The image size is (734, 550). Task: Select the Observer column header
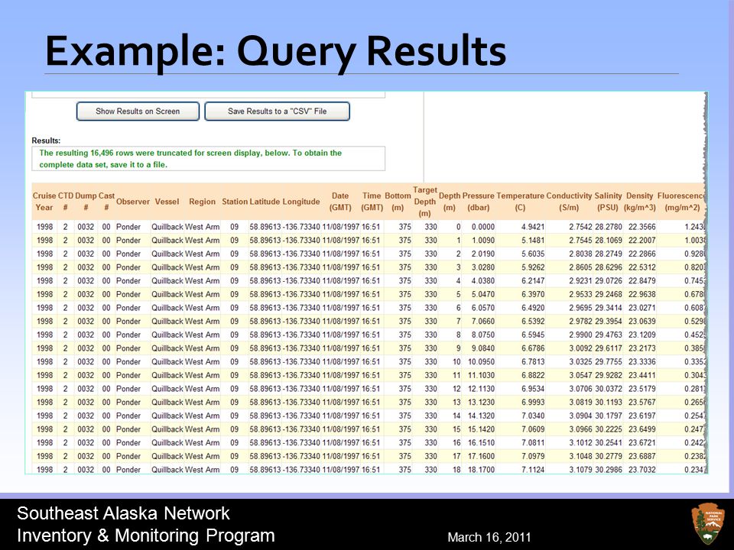(133, 202)
